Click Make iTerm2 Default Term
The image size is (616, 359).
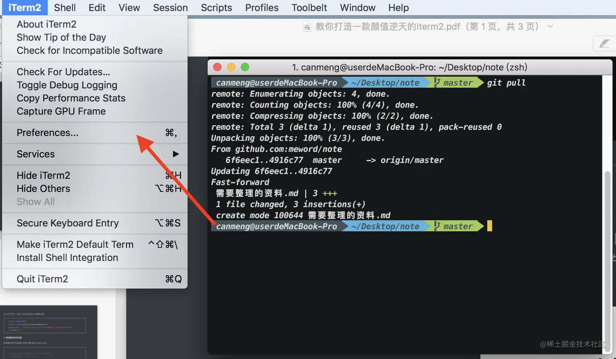click(x=95, y=244)
